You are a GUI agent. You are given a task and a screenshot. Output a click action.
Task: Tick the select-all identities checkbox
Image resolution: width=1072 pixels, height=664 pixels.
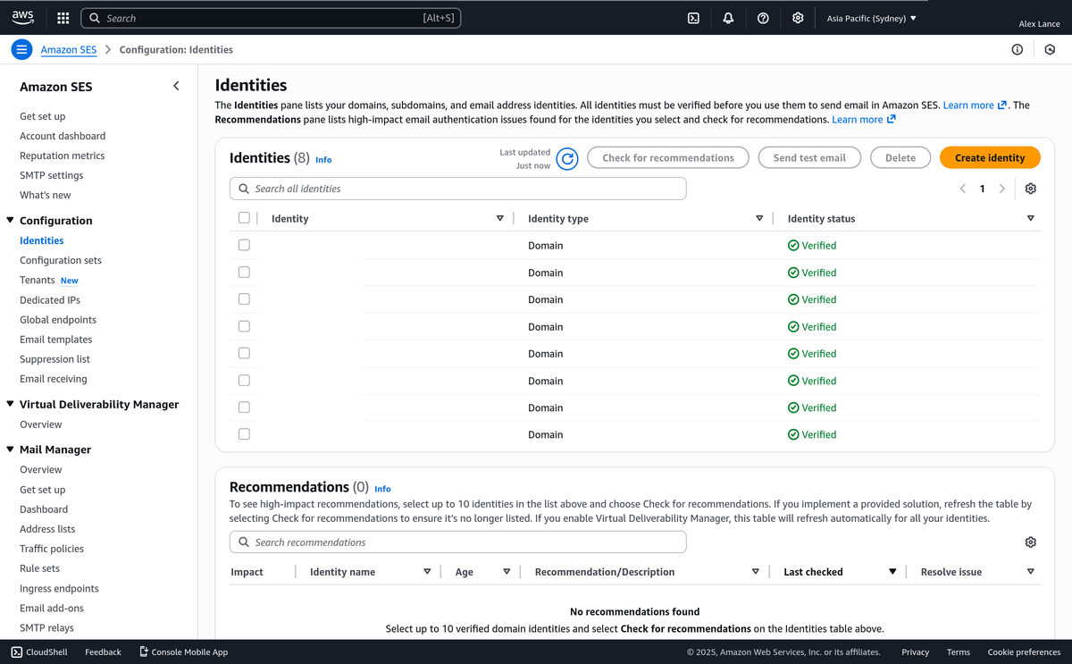tap(244, 218)
